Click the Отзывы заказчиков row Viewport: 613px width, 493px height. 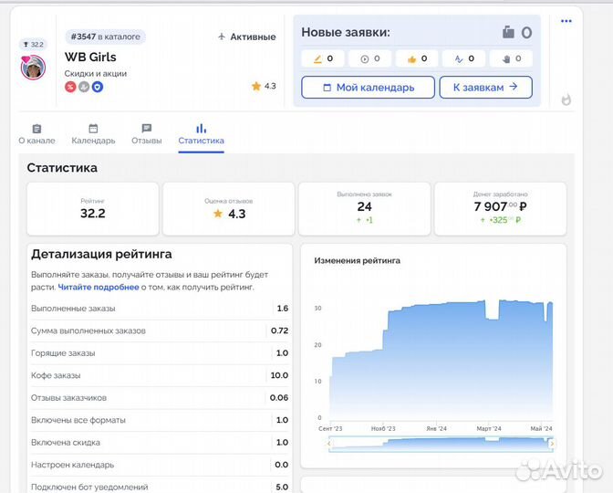tap(160, 397)
